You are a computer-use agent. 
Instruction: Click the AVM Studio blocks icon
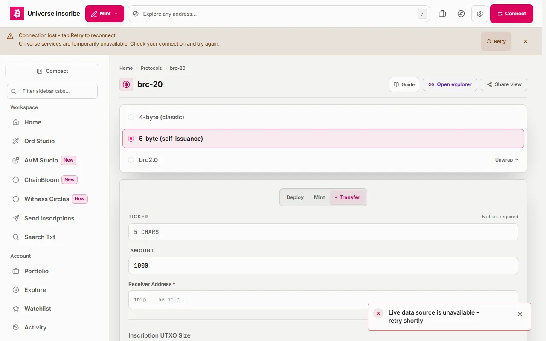tap(16, 160)
